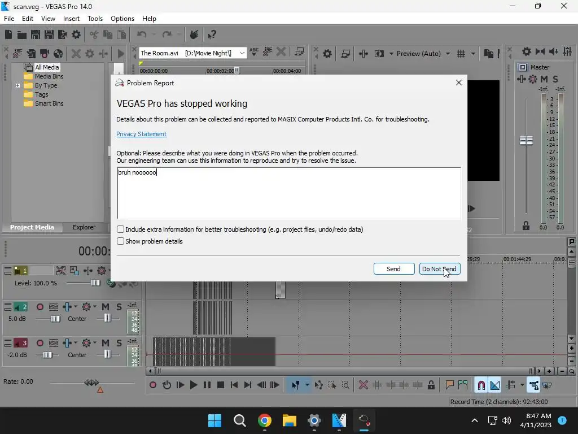Click the Insert Region icon
Screen dimensions: 578x434
click(463, 385)
